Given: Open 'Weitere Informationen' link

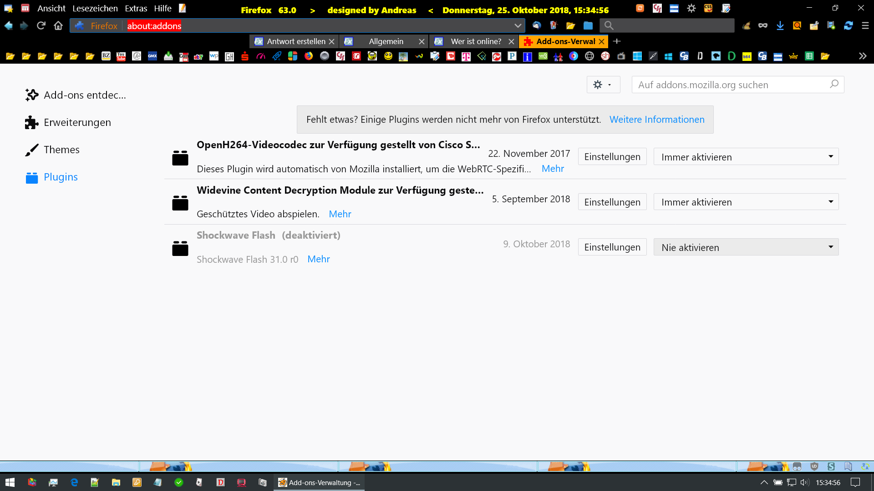Looking at the screenshot, I should click(x=656, y=120).
